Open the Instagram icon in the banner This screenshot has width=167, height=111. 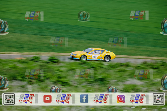tap(121, 99)
